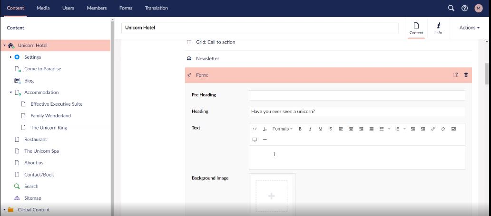Increase indent in text editor

(x=423, y=129)
